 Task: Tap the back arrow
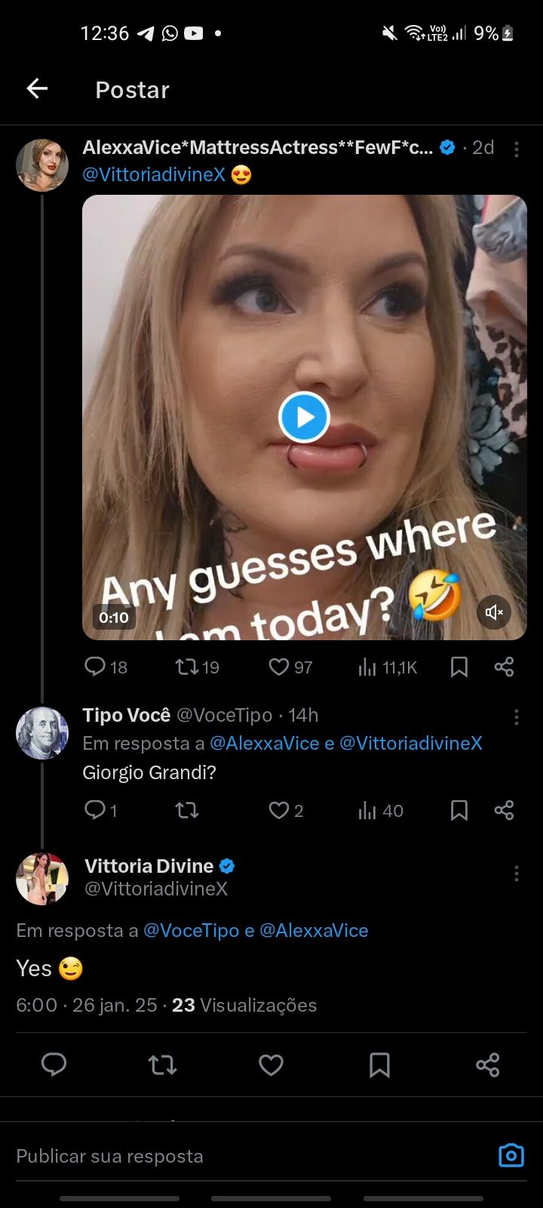pyautogui.click(x=37, y=89)
